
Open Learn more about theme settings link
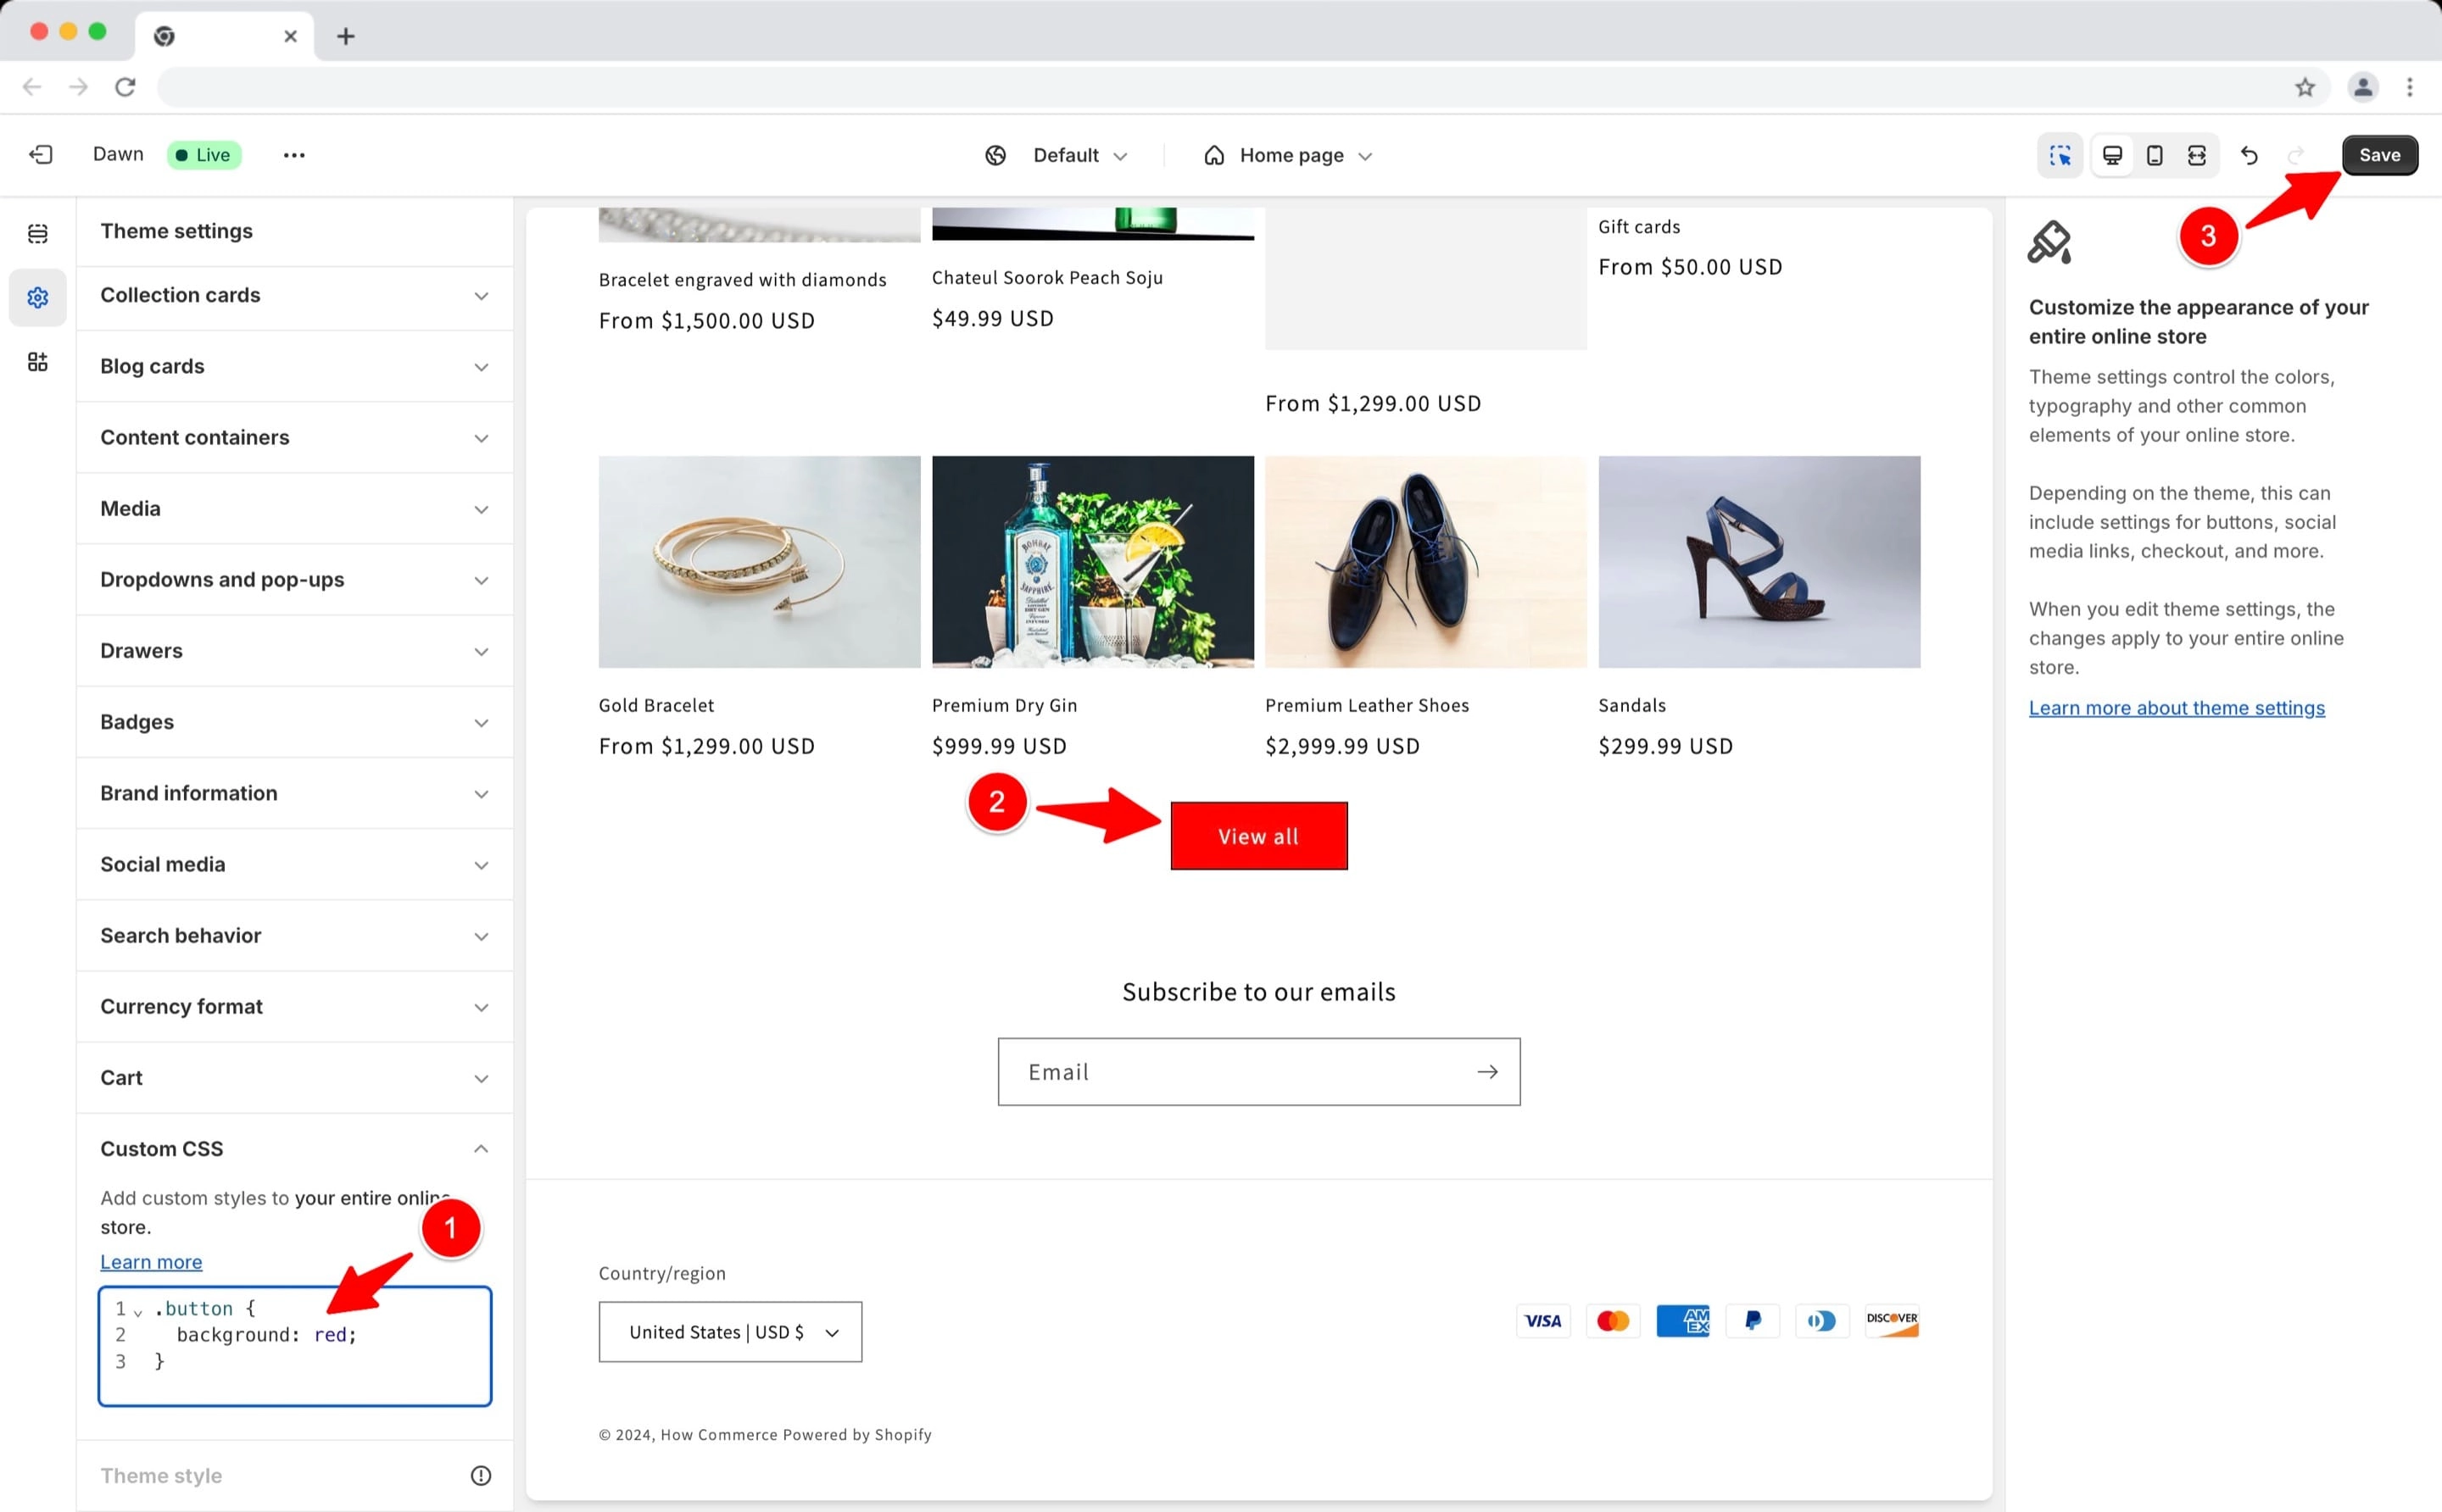tap(2176, 708)
